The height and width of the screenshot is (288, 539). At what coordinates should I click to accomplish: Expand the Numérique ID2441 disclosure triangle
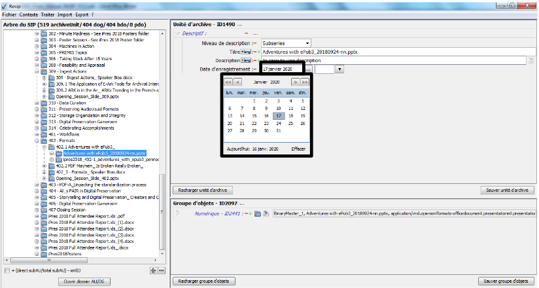(x=177, y=213)
